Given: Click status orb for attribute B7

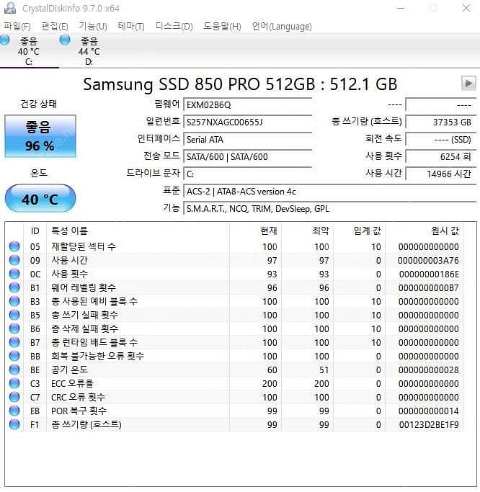Looking at the screenshot, I should (x=14, y=342).
